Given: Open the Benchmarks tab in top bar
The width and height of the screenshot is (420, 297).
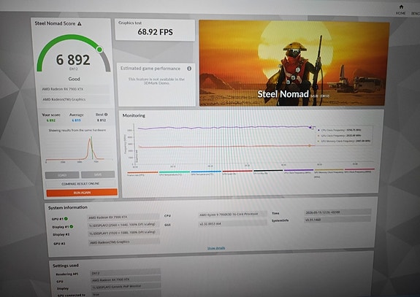Looking at the screenshot, I should click(416, 13).
